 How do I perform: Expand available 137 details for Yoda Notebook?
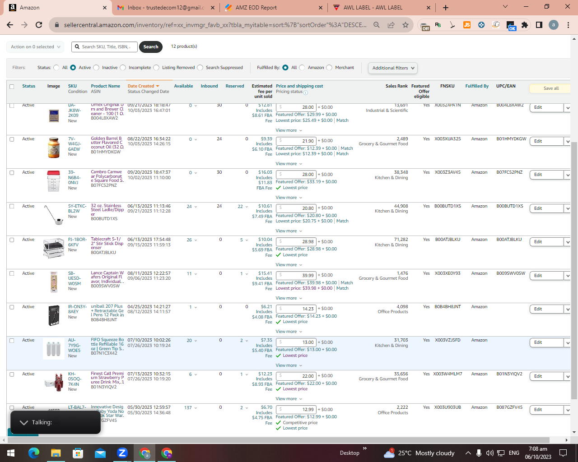(x=191, y=408)
